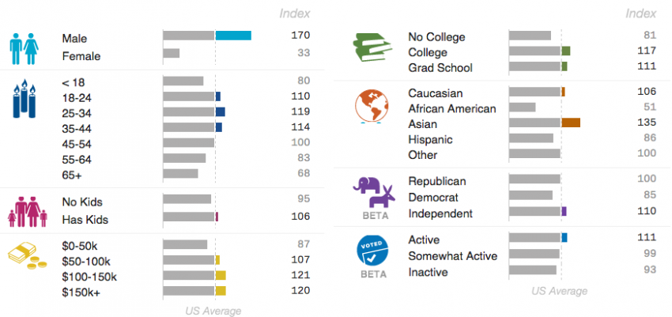Click the purple elephant and donkey icon
Viewport: 672px width, 317px height.
[374, 192]
